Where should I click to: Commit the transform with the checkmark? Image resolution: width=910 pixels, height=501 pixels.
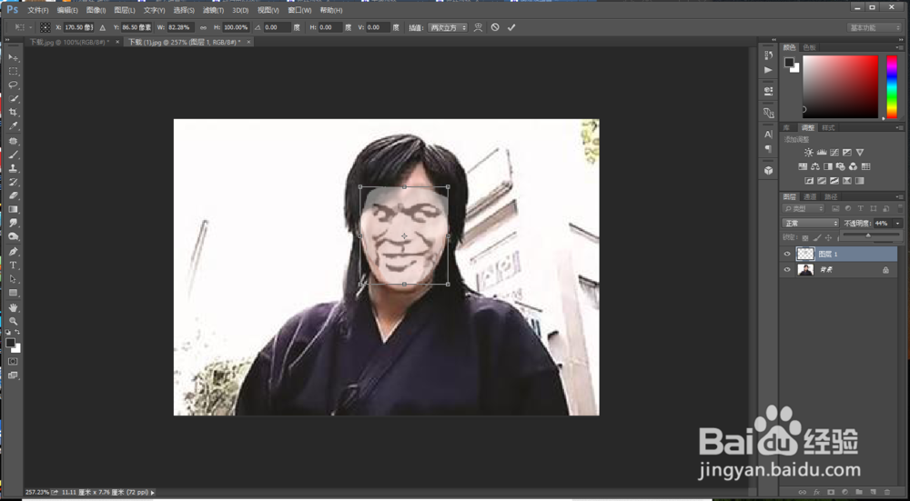(511, 27)
